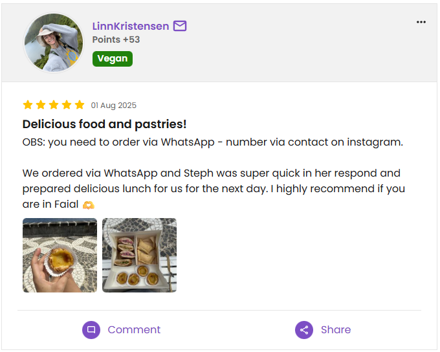Click the Share text label

(336, 329)
